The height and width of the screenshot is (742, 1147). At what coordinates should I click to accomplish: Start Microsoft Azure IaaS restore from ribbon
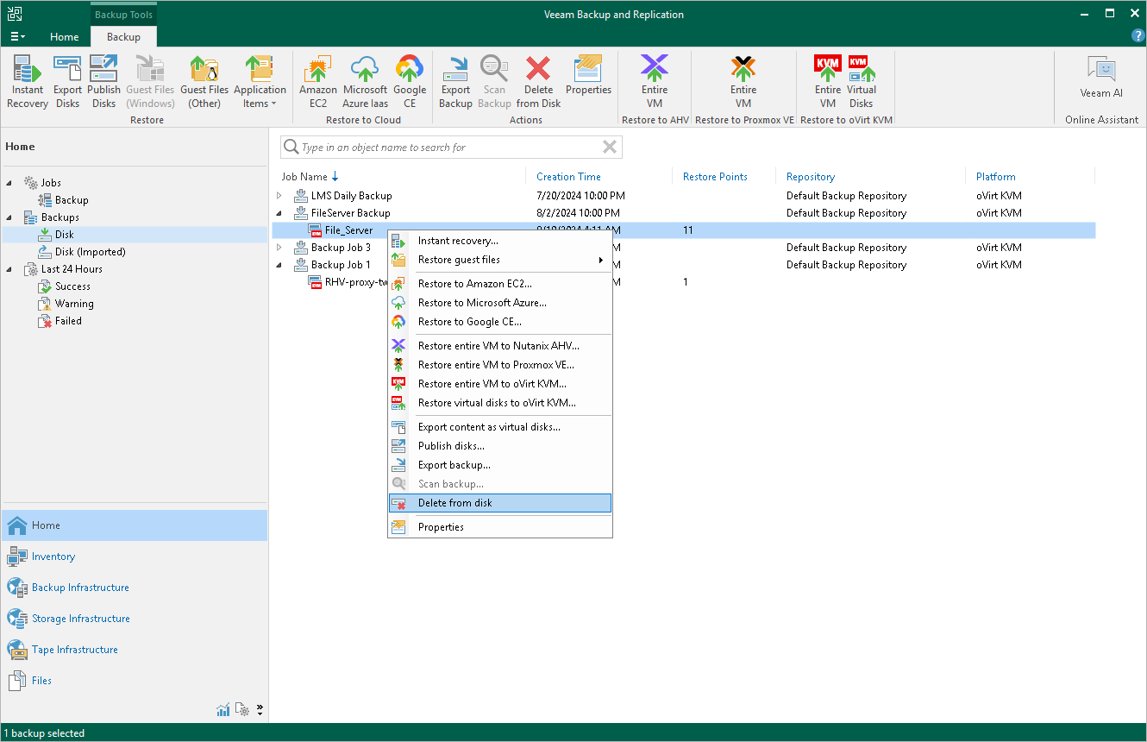365,82
